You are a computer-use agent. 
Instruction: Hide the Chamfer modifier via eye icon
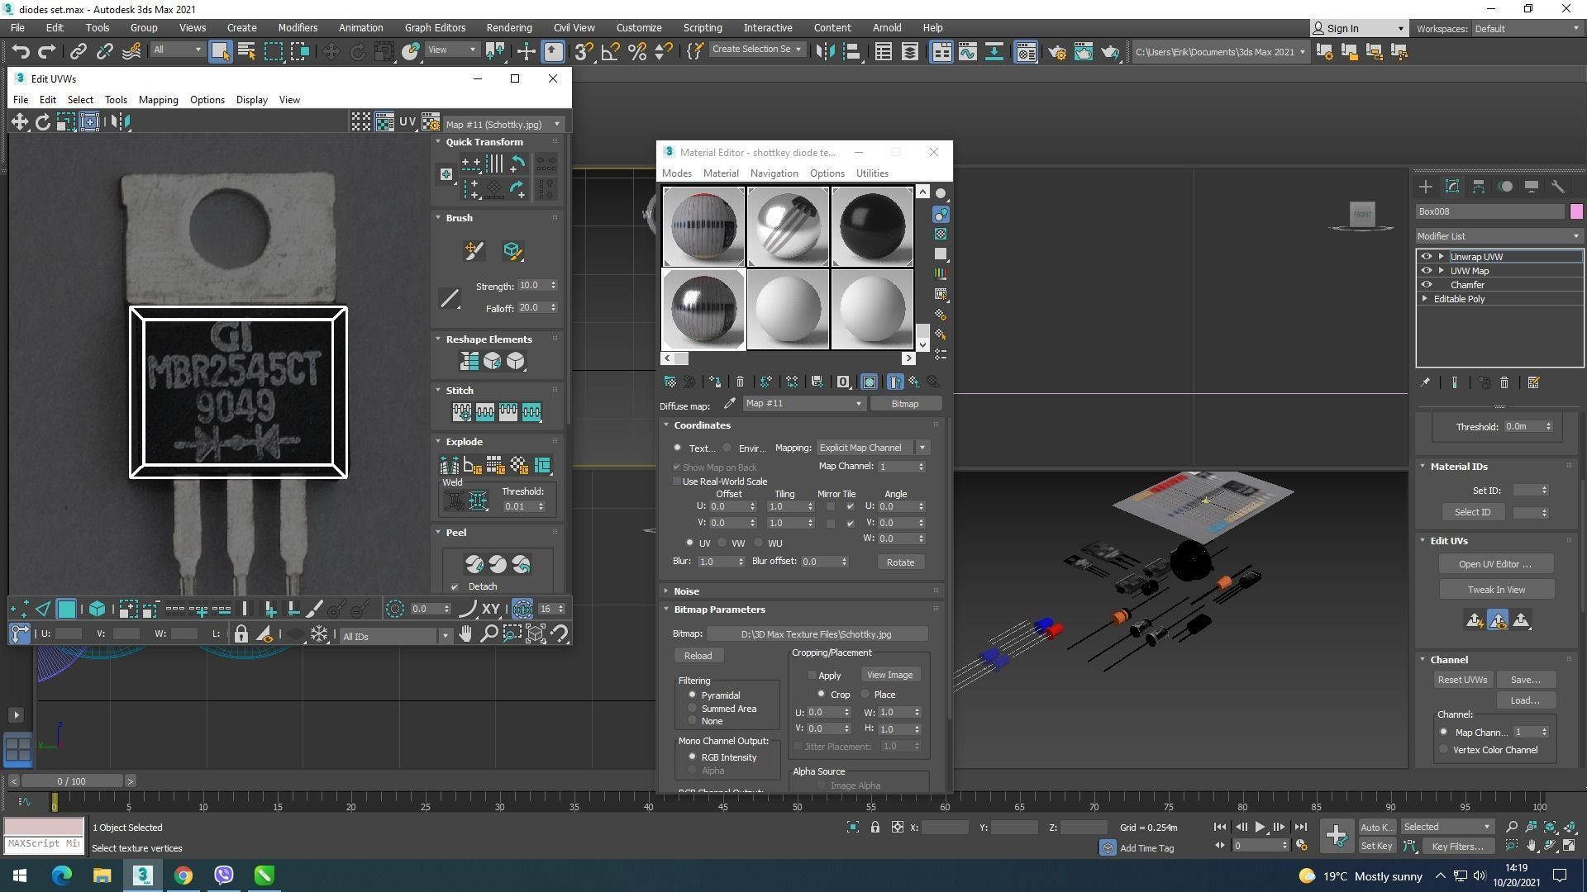point(1426,285)
